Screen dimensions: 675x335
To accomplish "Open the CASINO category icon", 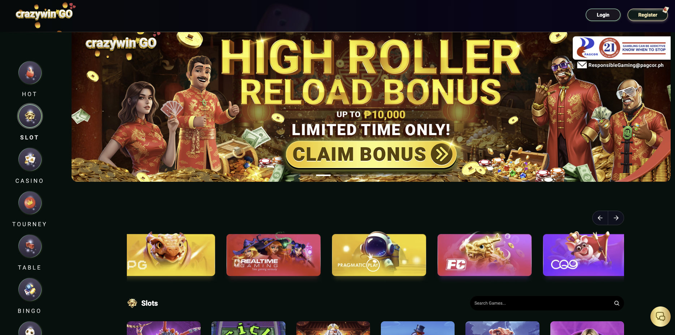I will point(30,159).
